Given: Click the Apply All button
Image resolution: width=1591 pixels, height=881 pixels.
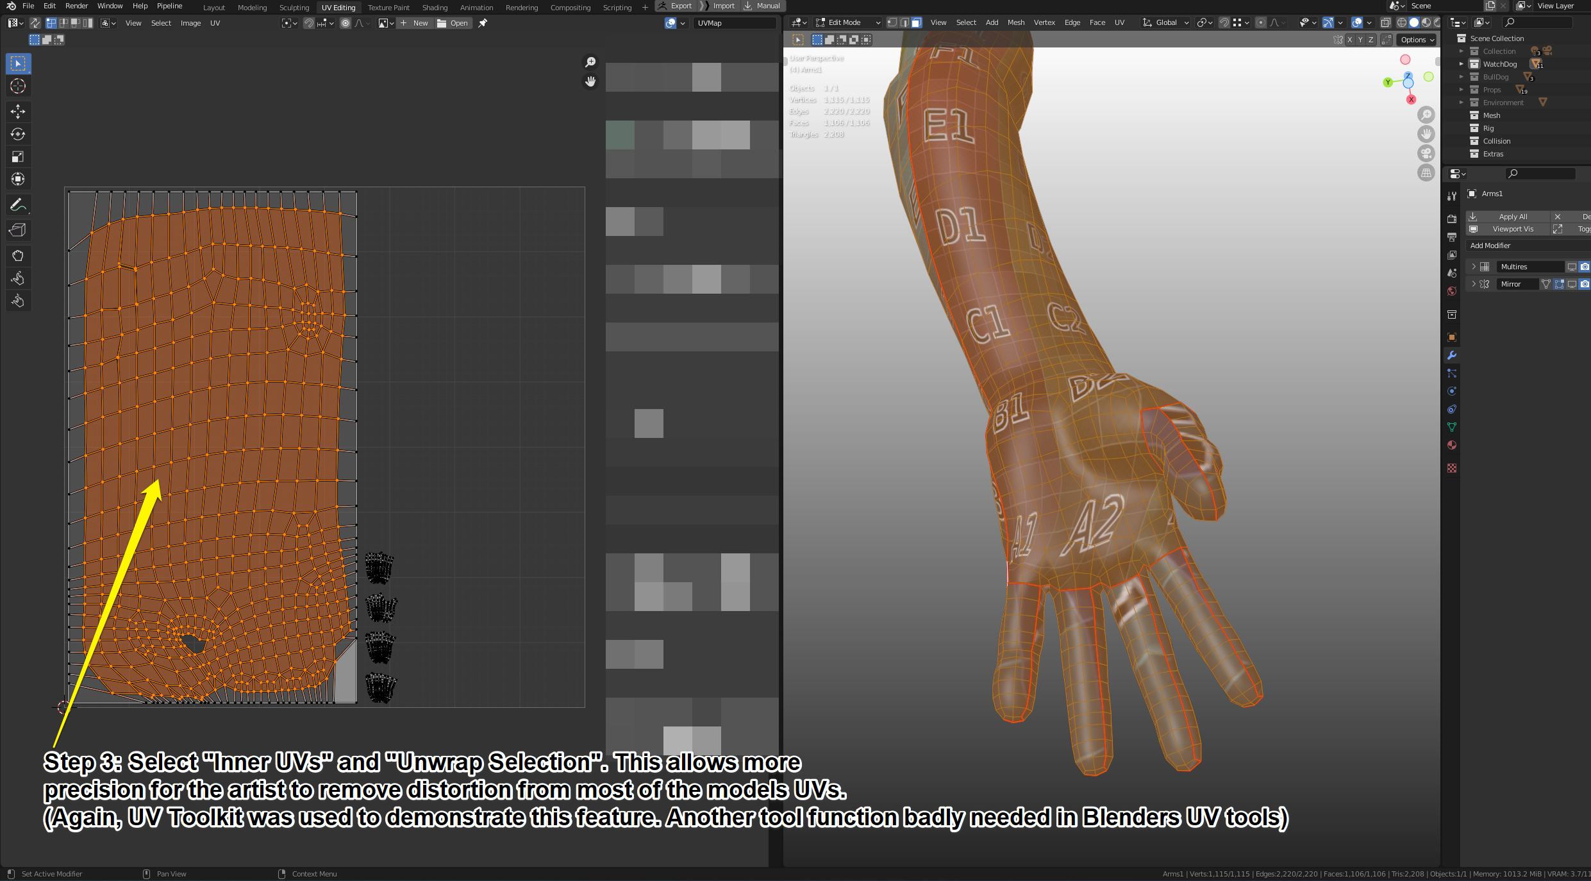Looking at the screenshot, I should pyautogui.click(x=1507, y=217).
